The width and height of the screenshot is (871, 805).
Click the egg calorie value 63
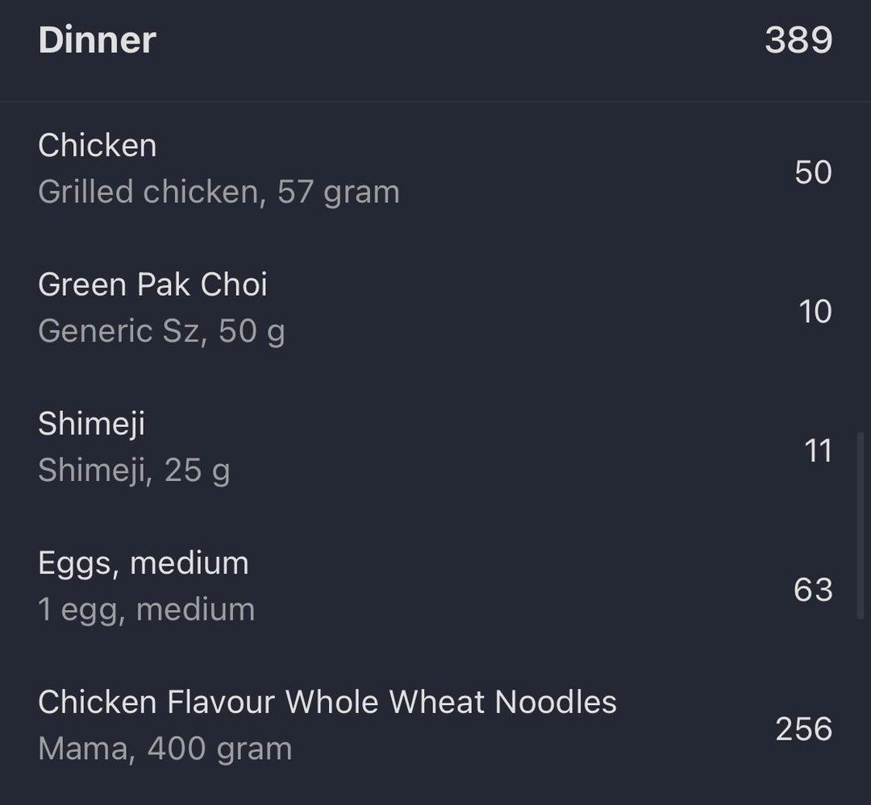(x=812, y=591)
